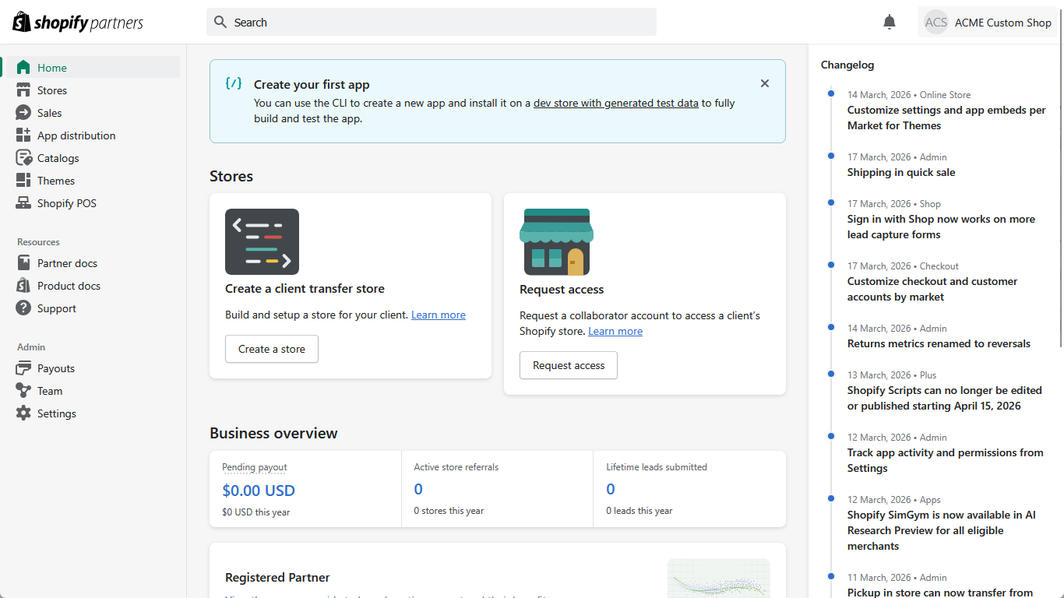The width and height of the screenshot is (1064, 598).
Task: Click the Team sidebar icon
Action: [x=23, y=391]
